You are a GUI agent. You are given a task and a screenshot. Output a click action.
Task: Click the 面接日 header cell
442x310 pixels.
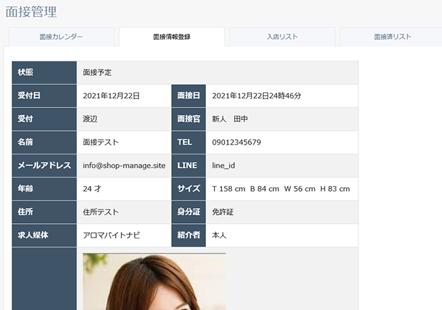[189, 96]
